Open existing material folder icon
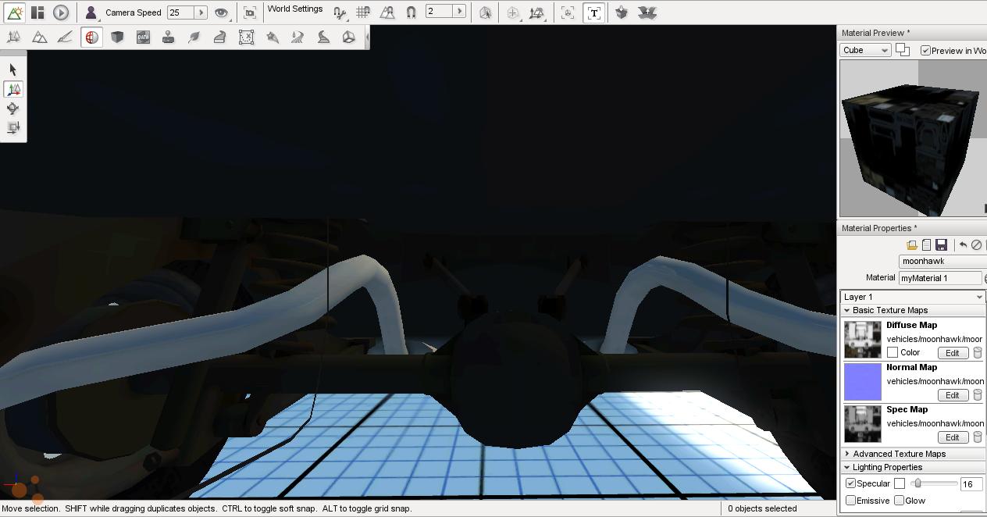This screenshot has height=517, width=987. pyautogui.click(x=911, y=245)
